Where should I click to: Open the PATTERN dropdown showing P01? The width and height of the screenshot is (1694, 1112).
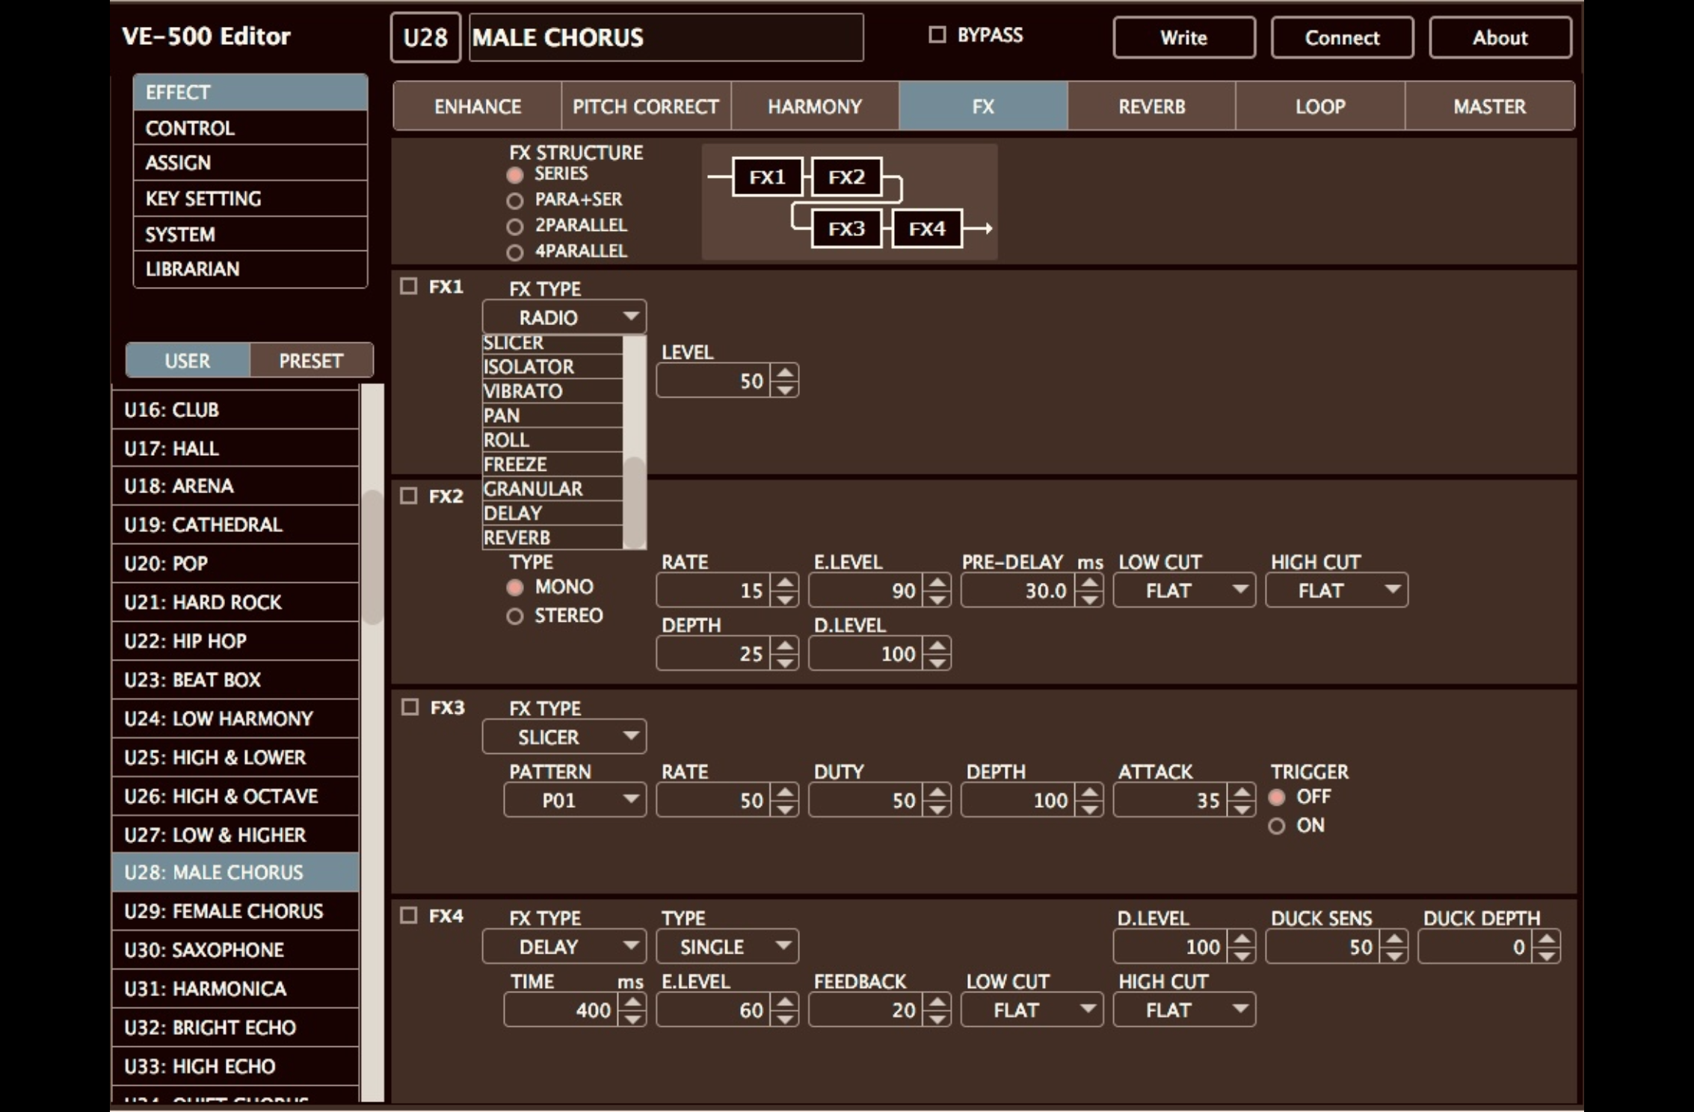575,800
